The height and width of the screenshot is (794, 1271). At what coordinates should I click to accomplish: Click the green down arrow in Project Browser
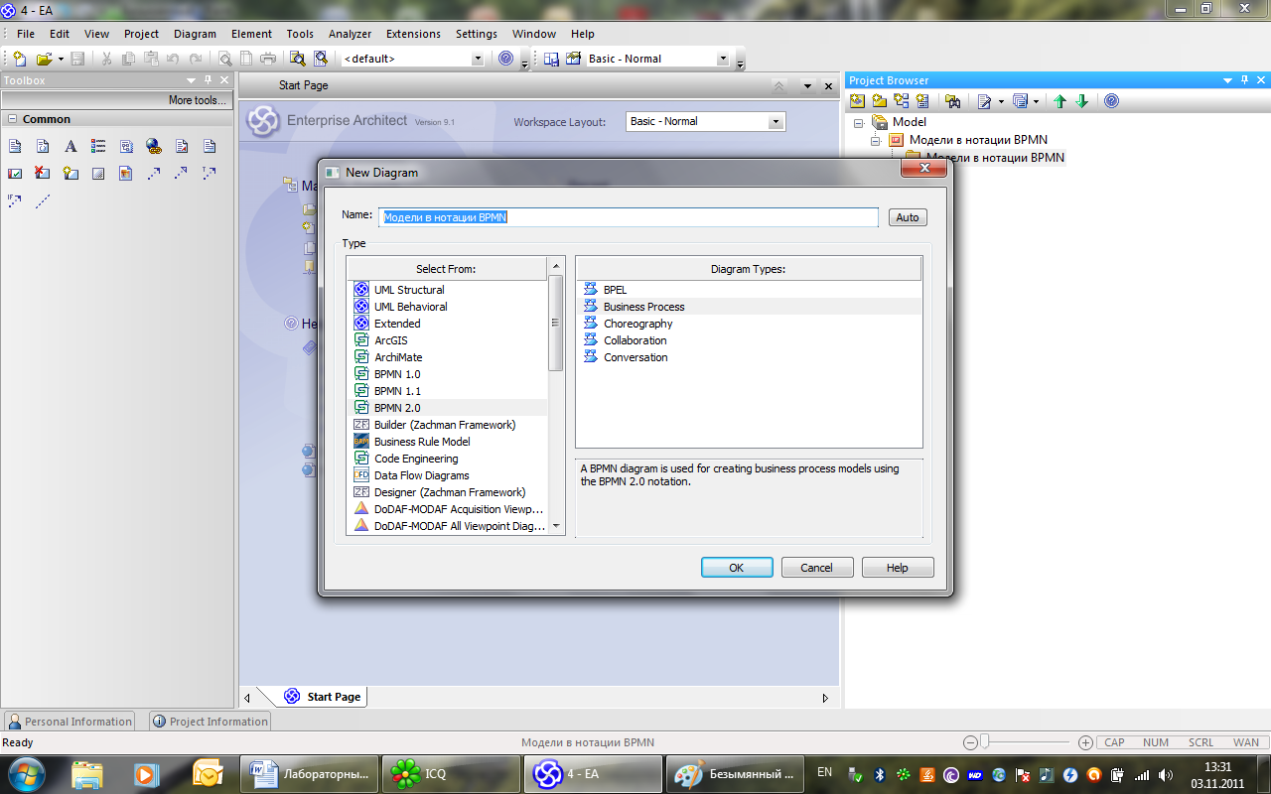(1082, 101)
